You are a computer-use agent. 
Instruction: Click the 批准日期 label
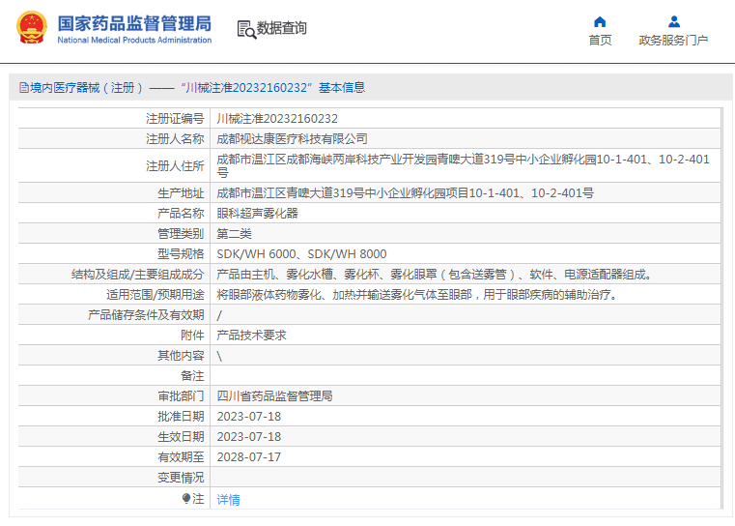(181, 416)
